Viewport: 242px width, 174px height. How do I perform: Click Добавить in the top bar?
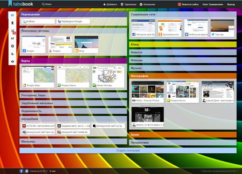point(110,4)
